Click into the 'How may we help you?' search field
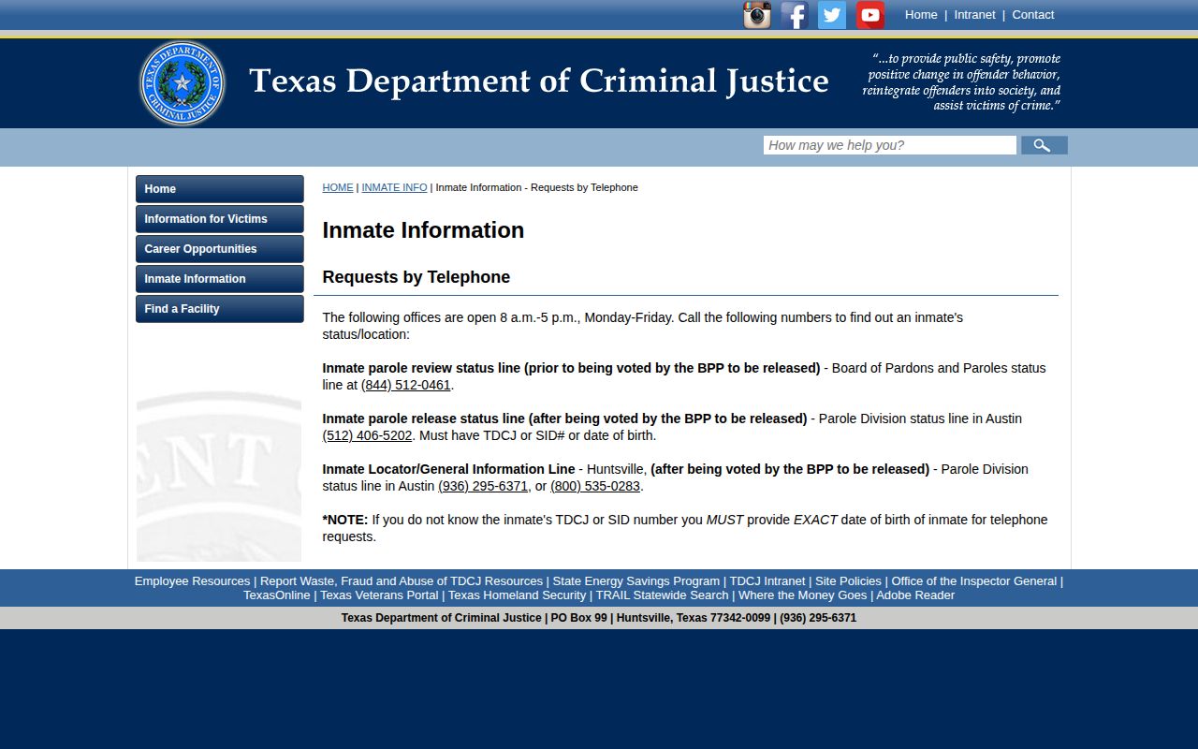This screenshot has width=1198, height=749. click(890, 145)
